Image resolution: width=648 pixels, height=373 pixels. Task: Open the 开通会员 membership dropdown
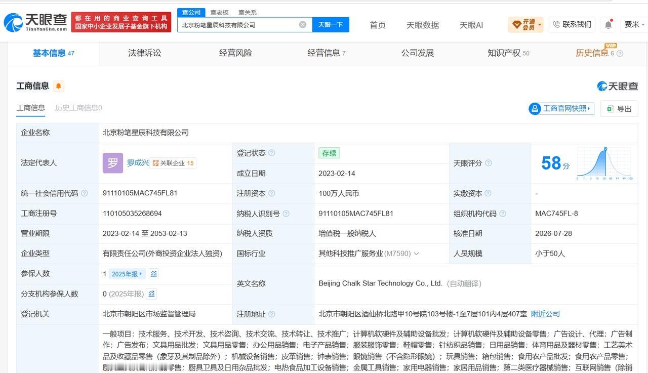525,24
